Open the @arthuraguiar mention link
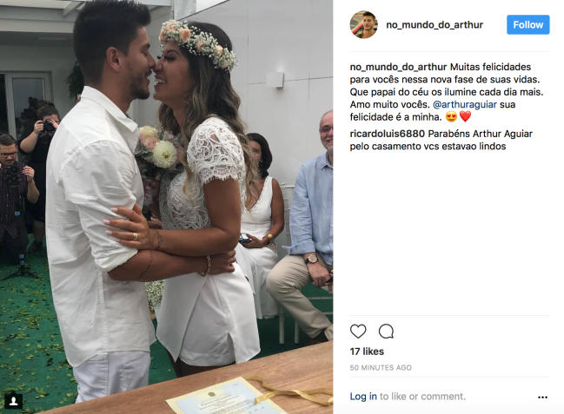564x414 pixels. click(465, 104)
